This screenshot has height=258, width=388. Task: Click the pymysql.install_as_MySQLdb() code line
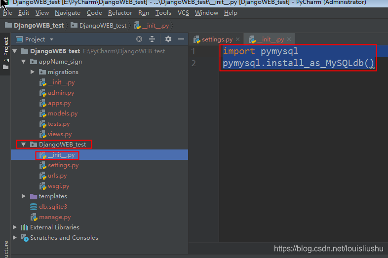(x=299, y=63)
